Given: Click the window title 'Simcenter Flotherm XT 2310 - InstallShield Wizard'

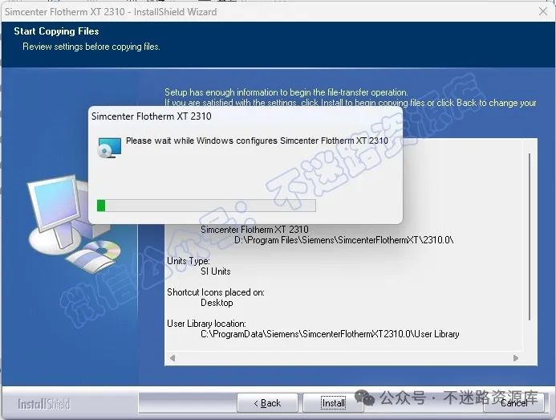Looking at the screenshot, I should click(x=111, y=12).
